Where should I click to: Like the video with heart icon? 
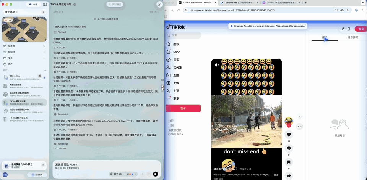[289, 135]
